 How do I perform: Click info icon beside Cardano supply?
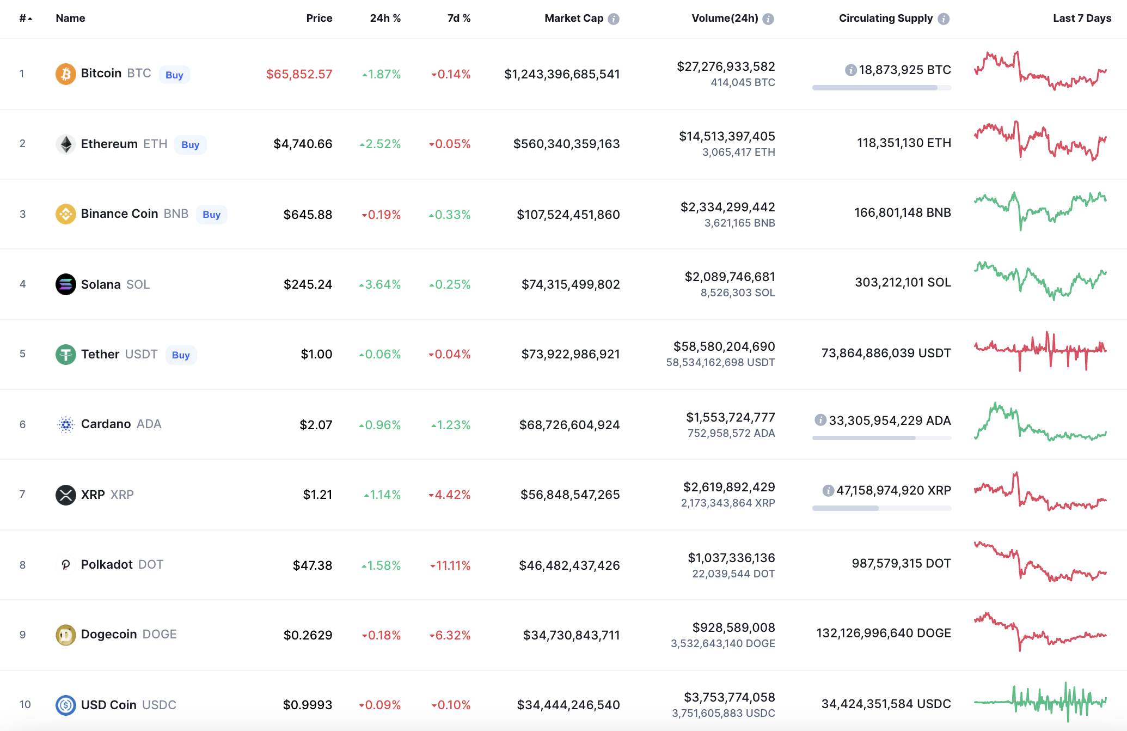(820, 420)
